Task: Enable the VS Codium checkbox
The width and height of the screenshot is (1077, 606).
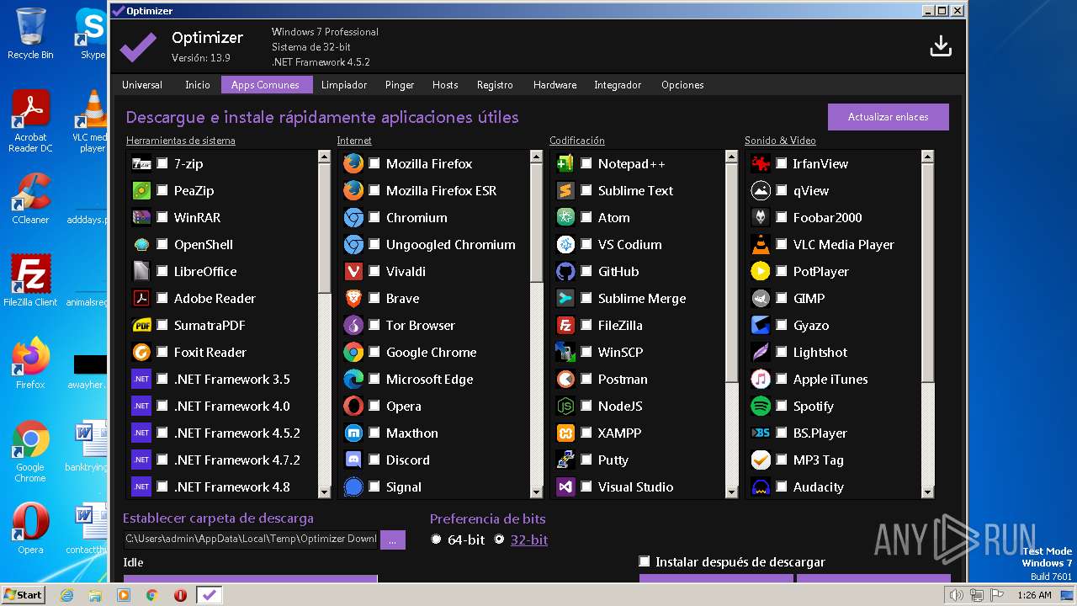Action: pyautogui.click(x=586, y=245)
